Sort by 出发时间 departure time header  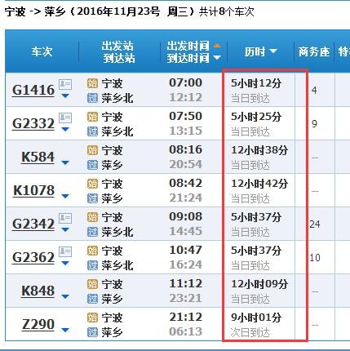(193, 46)
